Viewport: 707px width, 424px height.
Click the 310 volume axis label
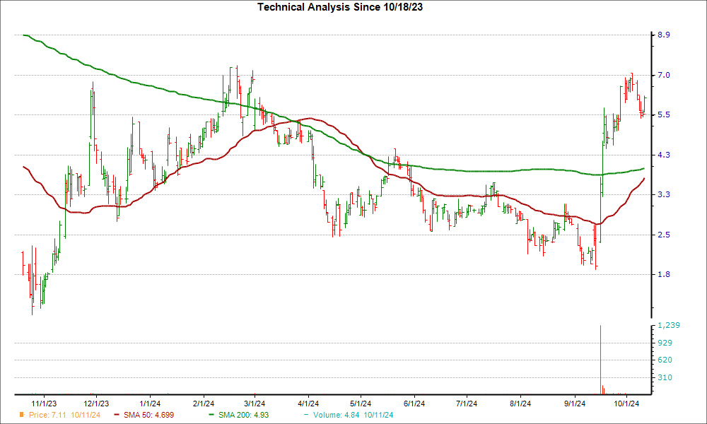click(x=665, y=377)
